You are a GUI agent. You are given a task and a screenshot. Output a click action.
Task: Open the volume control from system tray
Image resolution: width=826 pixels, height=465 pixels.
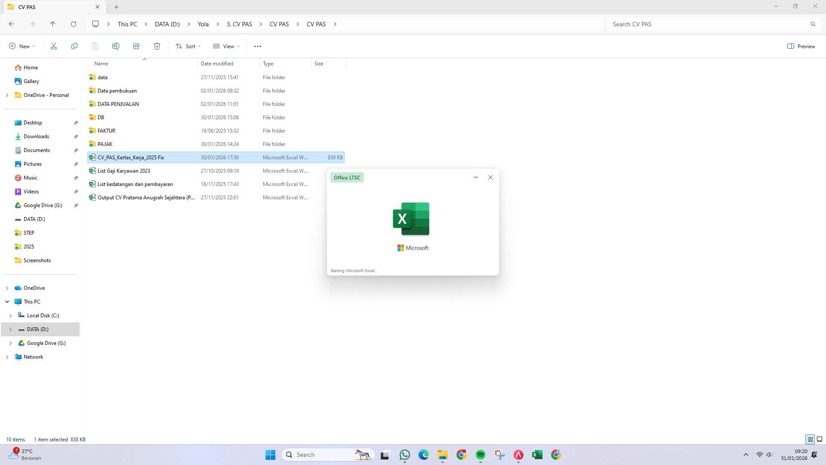tap(769, 454)
